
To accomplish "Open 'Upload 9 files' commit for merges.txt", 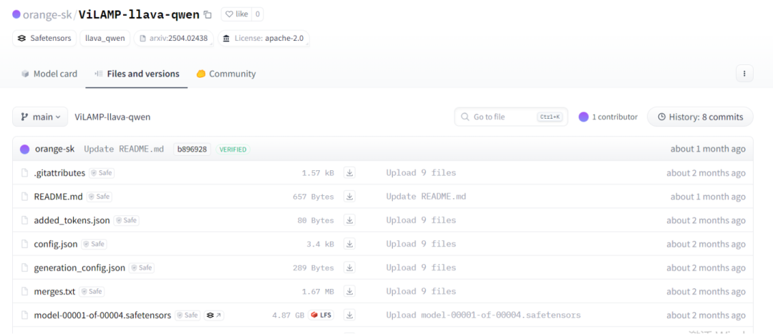I will click(421, 292).
